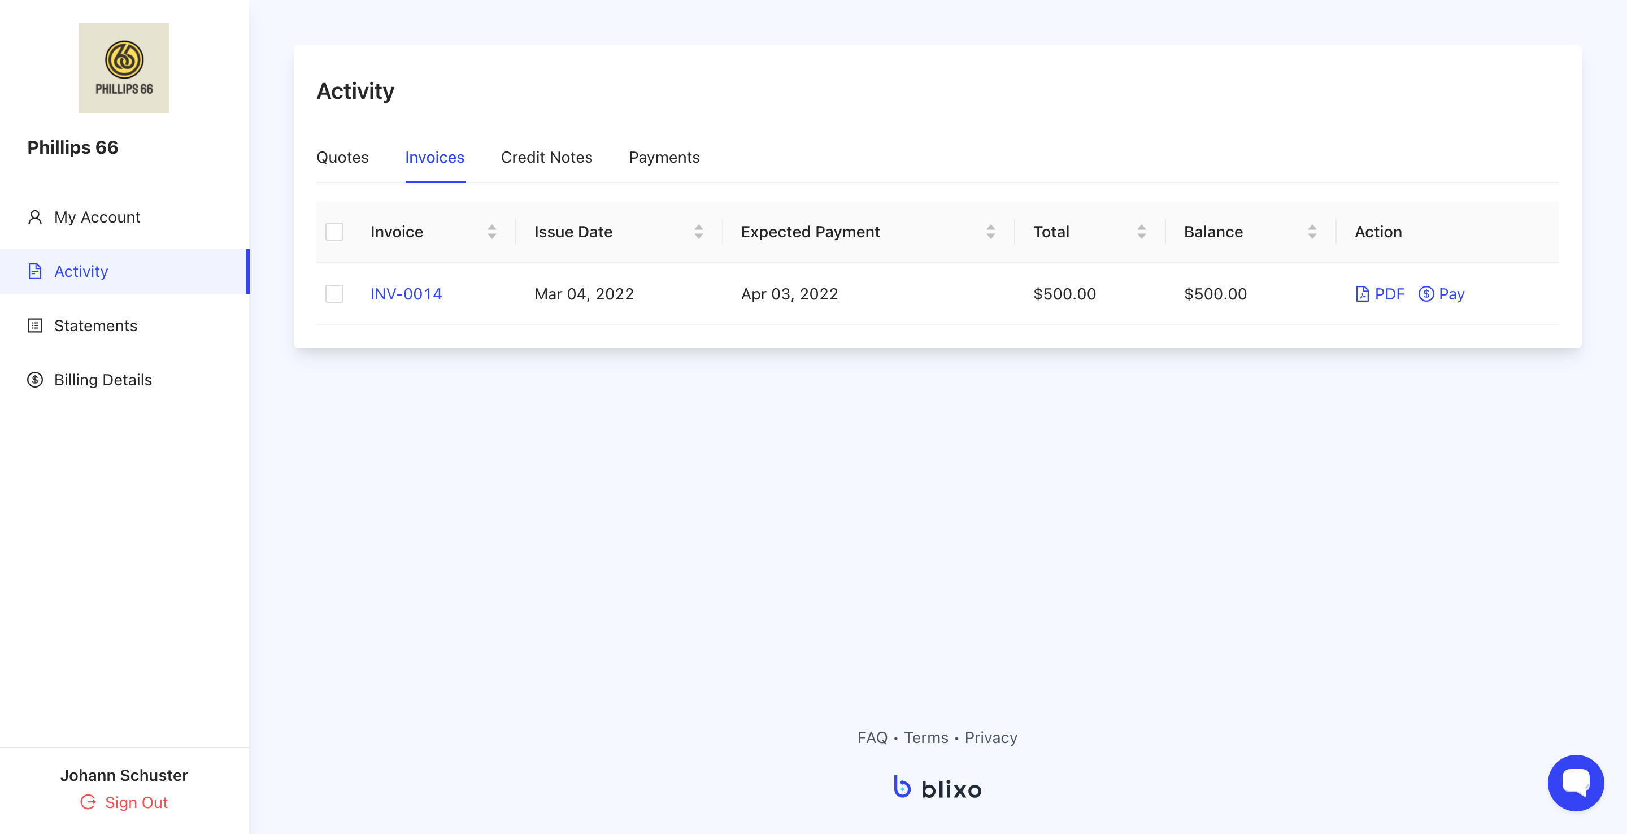Open the FAQ footer link
The height and width of the screenshot is (834, 1627).
pyautogui.click(x=872, y=738)
